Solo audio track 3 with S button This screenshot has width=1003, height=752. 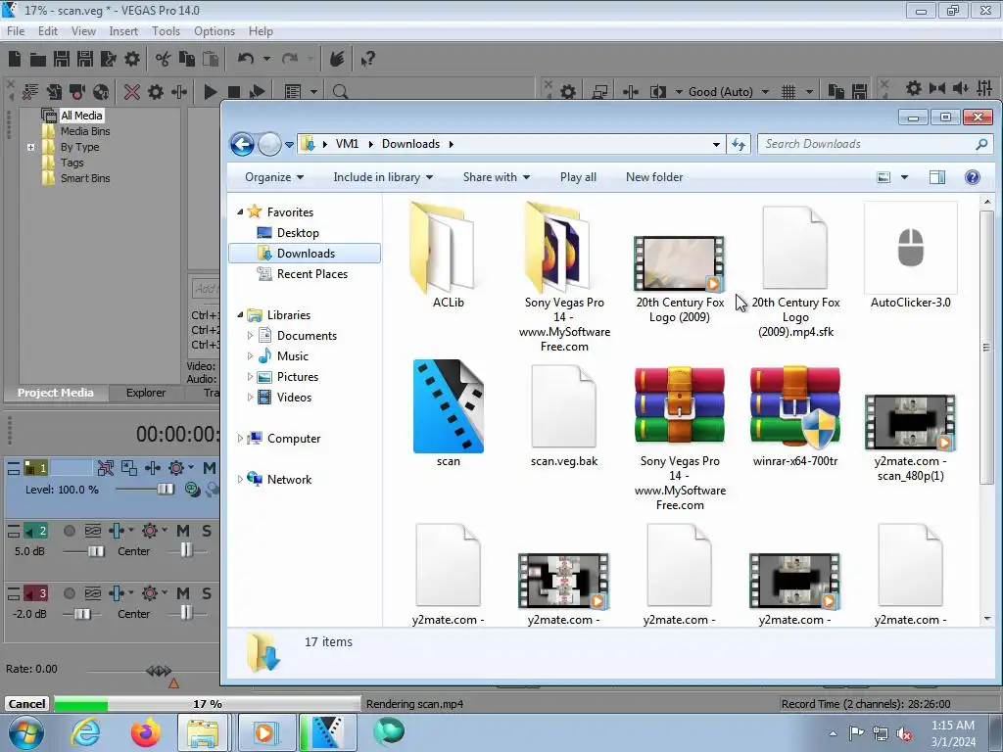pyautogui.click(x=207, y=593)
